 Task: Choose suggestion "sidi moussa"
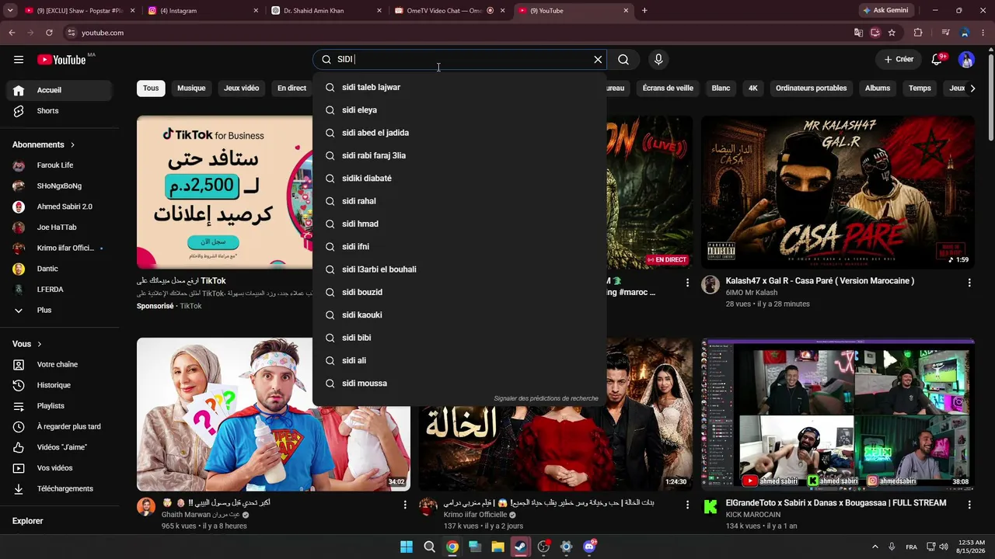pyautogui.click(x=459, y=384)
